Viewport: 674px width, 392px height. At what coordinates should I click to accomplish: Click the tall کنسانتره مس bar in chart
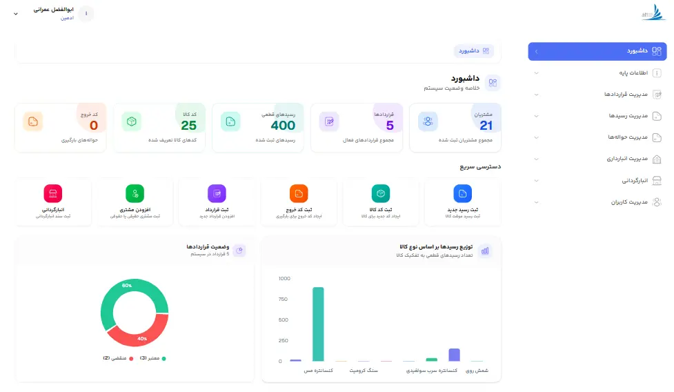pyautogui.click(x=318, y=324)
